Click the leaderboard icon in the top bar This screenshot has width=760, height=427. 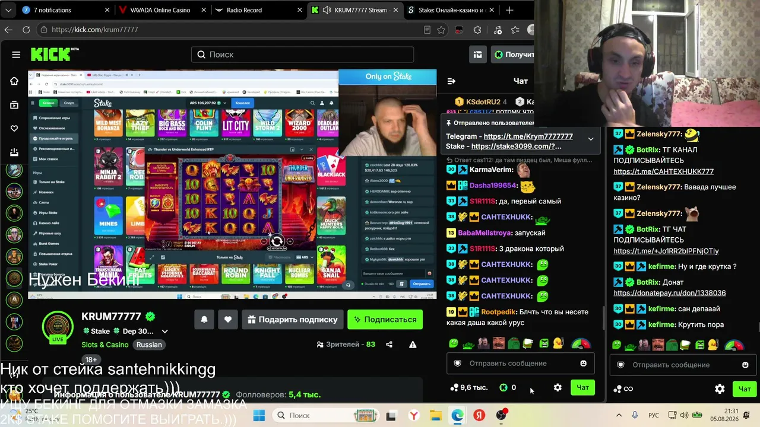[478, 55]
